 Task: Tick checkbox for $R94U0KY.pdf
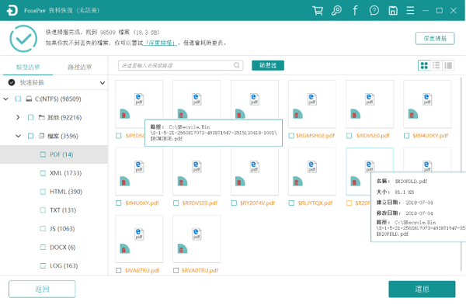tap(406, 136)
